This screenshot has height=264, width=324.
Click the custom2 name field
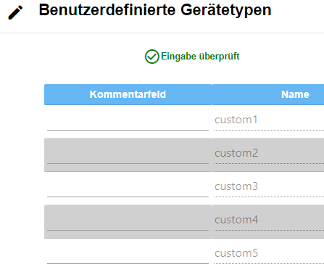(269, 154)
